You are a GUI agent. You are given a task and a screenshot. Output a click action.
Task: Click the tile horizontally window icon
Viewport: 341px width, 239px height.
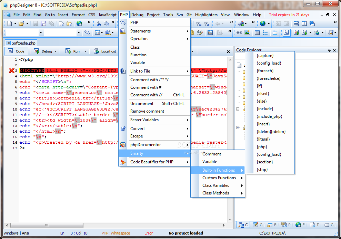[x=296, y=23]
